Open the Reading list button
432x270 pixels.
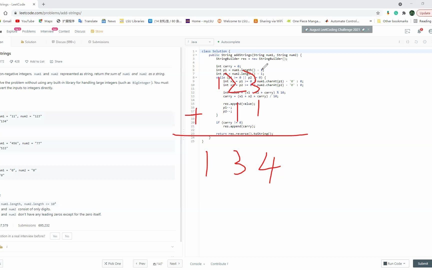[422, 21]
